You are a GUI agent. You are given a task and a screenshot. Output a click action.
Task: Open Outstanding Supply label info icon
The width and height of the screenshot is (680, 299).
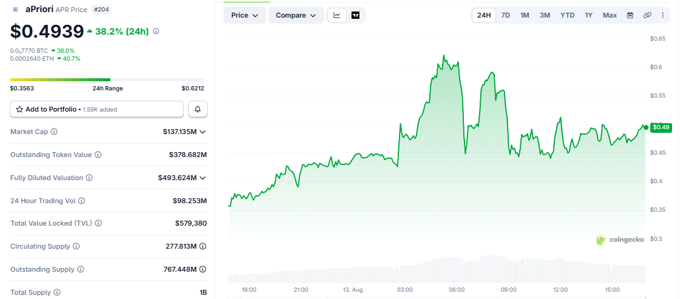[81, 269]
